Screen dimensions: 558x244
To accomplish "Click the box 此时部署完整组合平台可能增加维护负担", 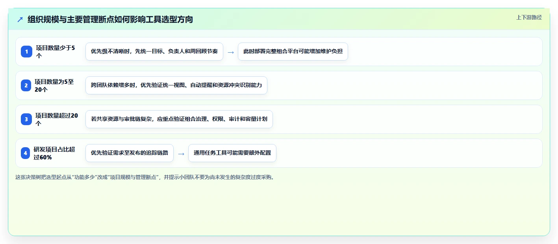I will [293, 52].
